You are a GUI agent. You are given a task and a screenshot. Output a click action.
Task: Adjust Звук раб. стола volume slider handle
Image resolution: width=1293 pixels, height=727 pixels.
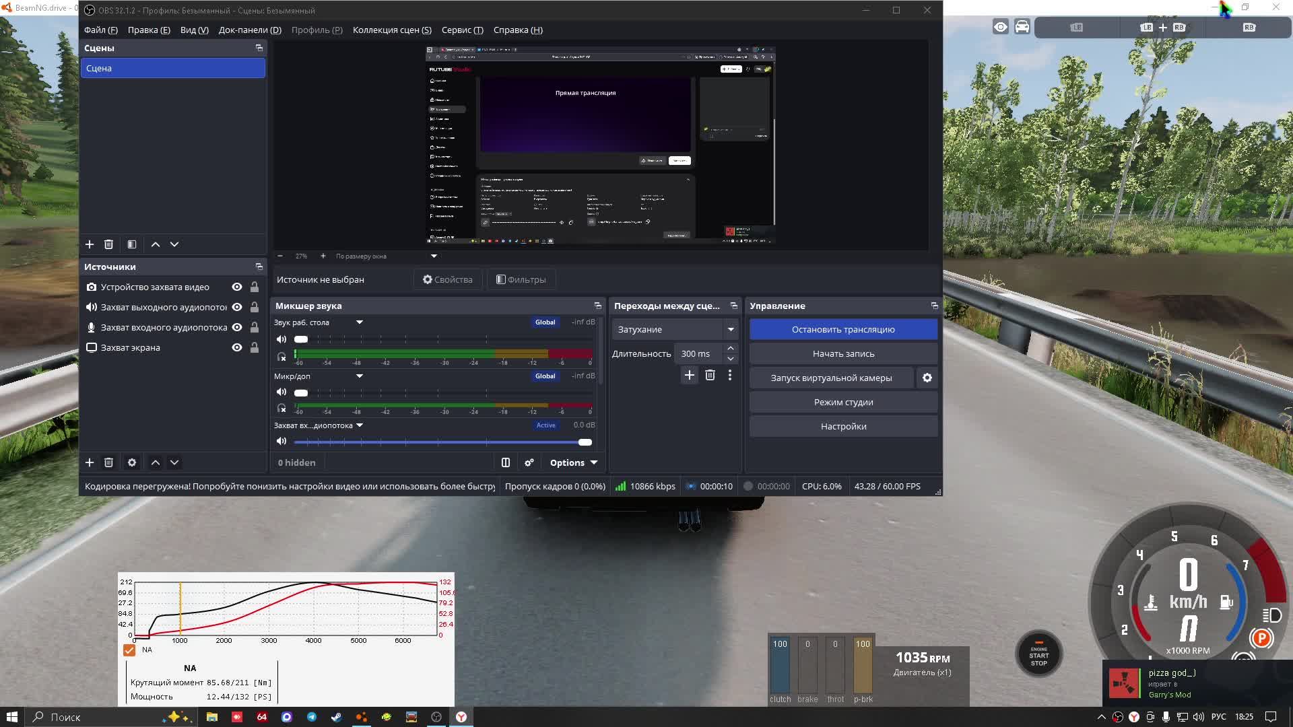coord(301,339)
